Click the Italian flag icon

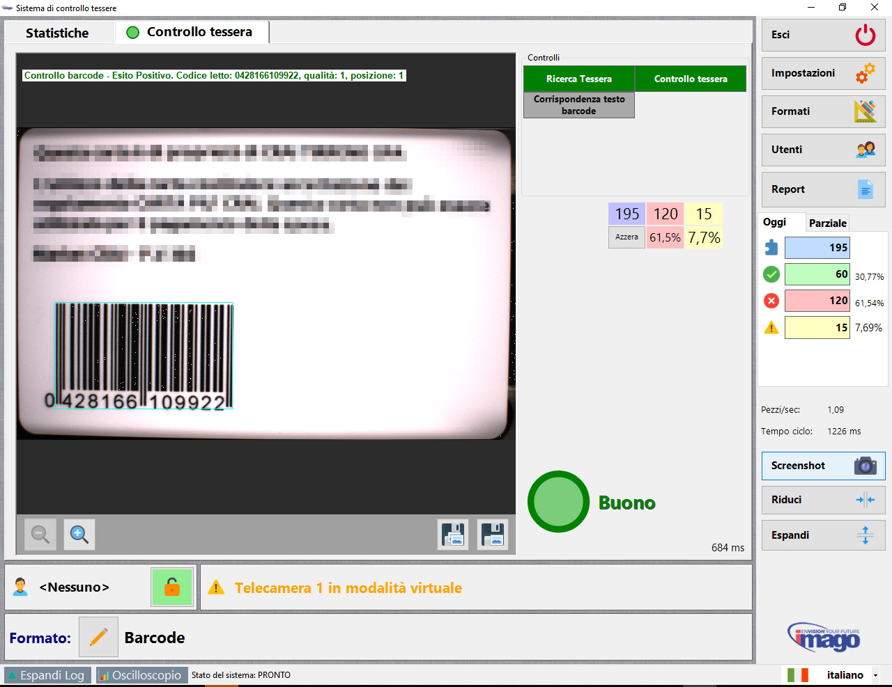pyautogui.click(x=798, y=675)
